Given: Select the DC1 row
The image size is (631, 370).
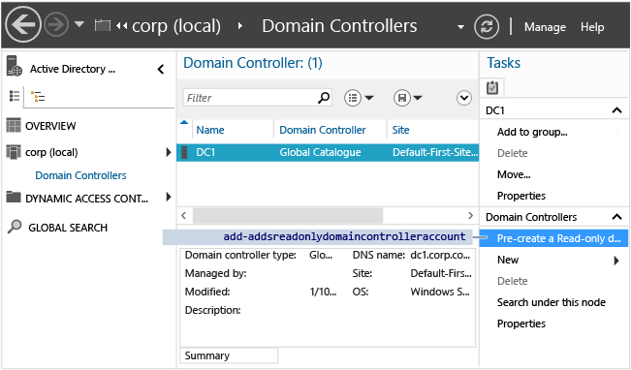Looking at the screenshot, I should pyautogui.click(x=328, y=152).
